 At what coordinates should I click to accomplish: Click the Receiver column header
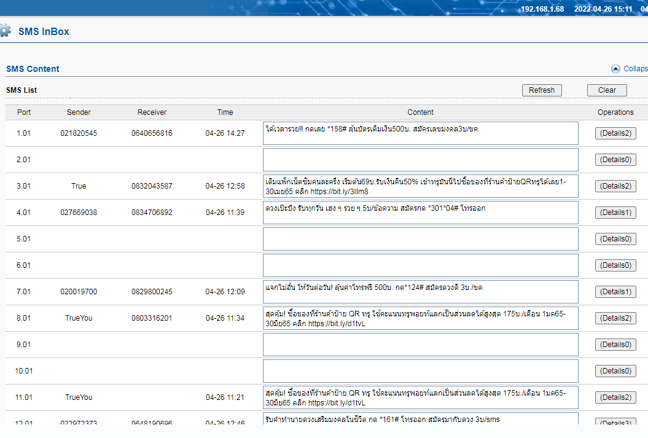(152, 112)
